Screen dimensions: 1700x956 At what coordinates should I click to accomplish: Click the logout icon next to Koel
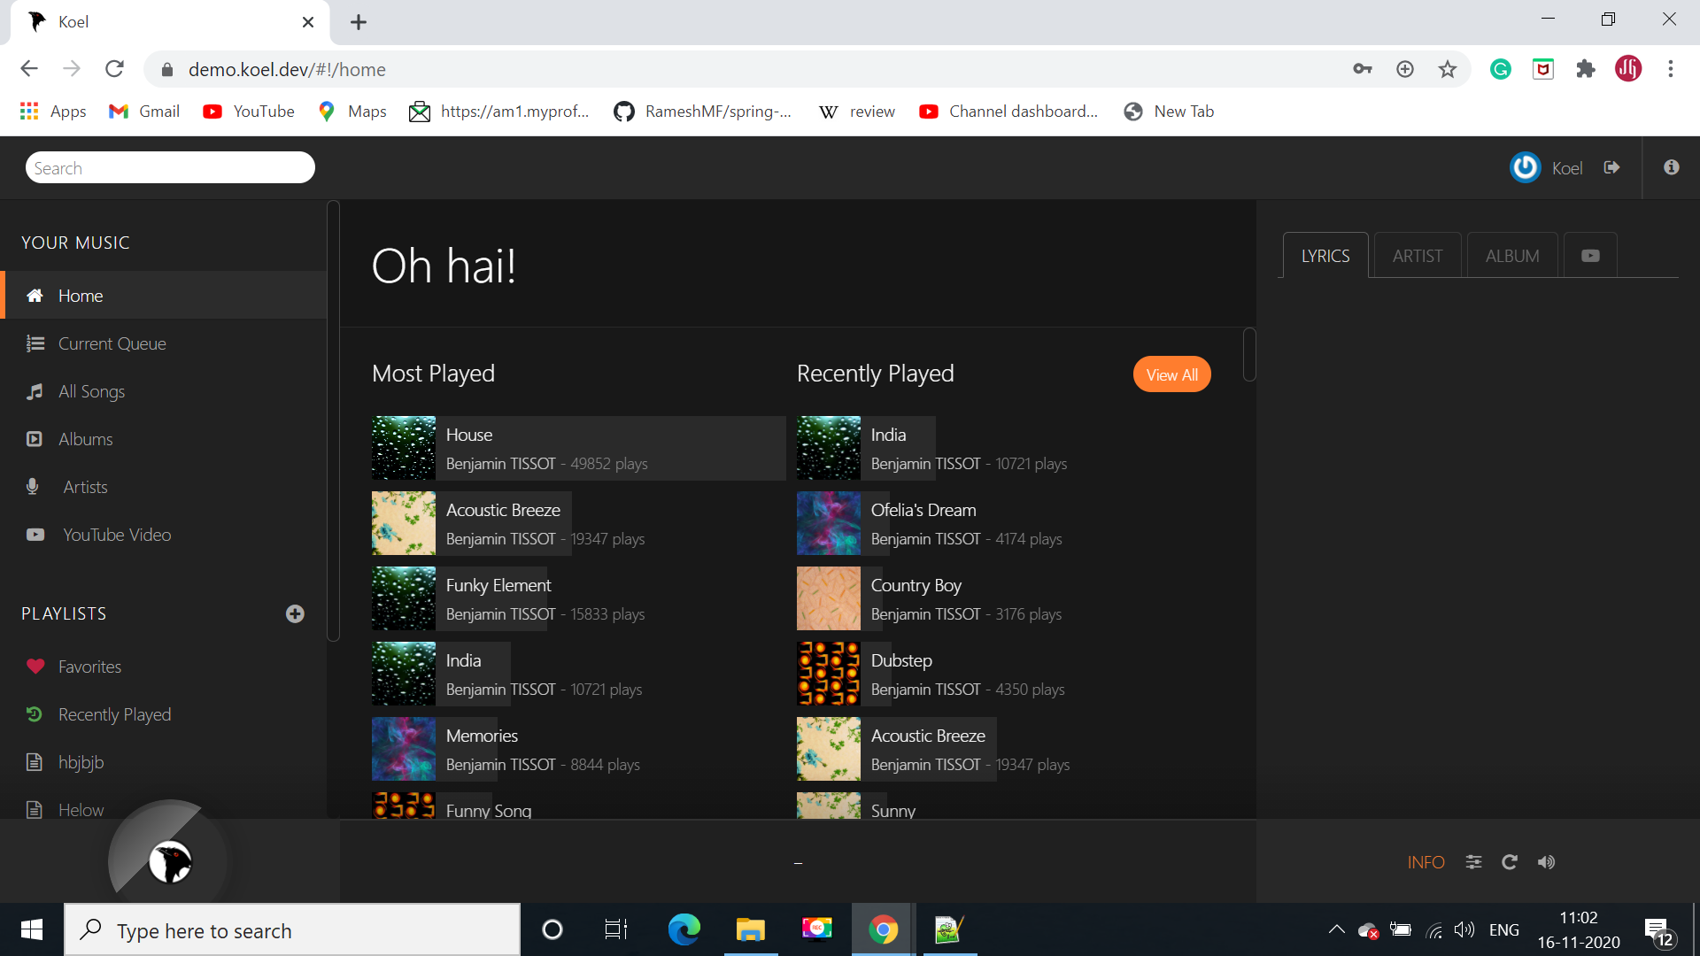coord(1611,167)
